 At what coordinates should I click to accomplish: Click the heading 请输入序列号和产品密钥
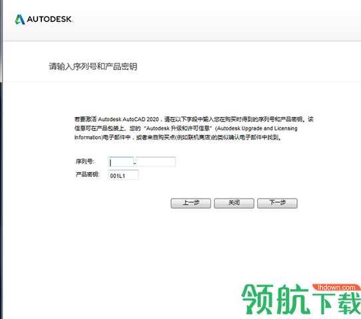click(93, 66)
